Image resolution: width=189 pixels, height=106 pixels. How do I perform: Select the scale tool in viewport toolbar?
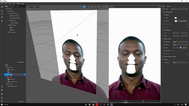click(89, 7)
